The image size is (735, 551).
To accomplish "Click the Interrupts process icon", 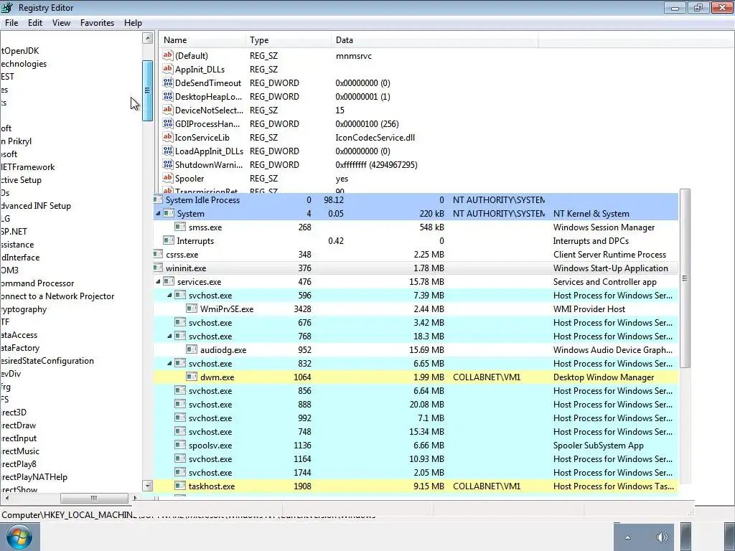I will (x=169, y=240).
